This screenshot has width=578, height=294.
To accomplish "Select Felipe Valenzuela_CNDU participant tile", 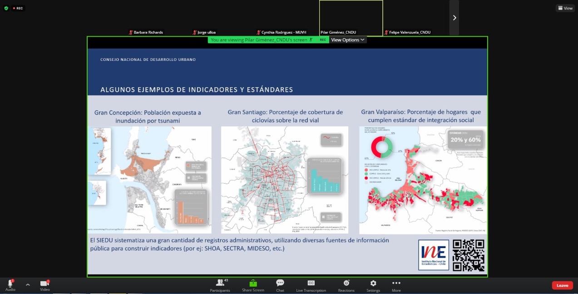I will [407, 32].
